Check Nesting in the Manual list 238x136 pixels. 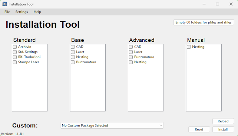[x=189, y=47]
